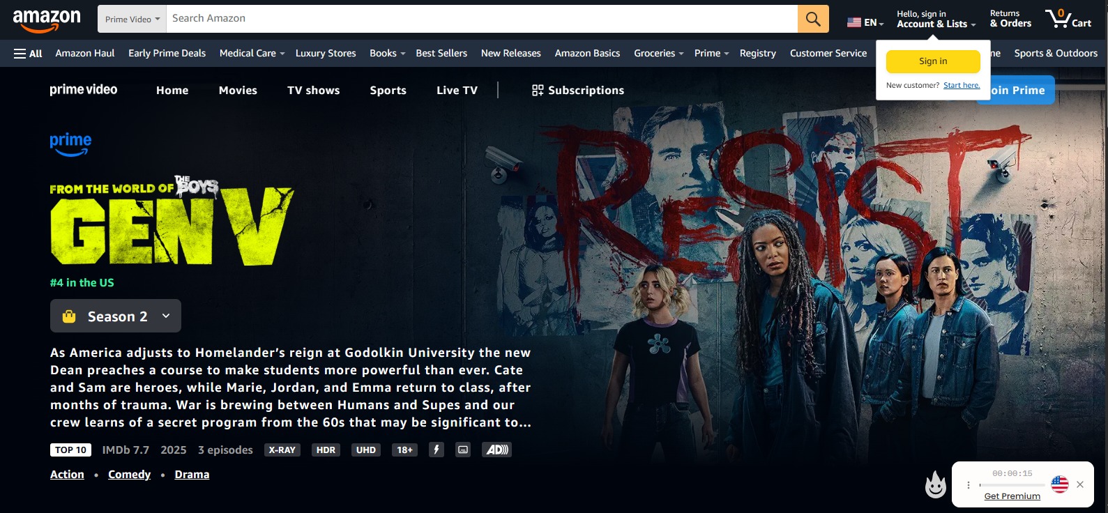Open the Movies tab
The height and width of the screenshot is (513, 1108).
click(x=238, y=90)
